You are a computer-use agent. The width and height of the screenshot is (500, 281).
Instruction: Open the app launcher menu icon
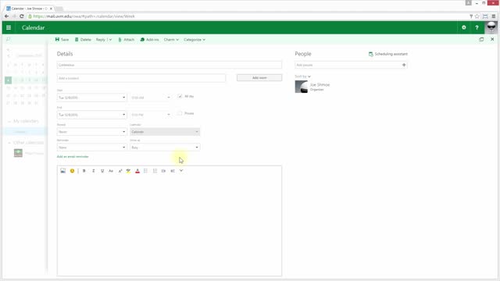9,28
